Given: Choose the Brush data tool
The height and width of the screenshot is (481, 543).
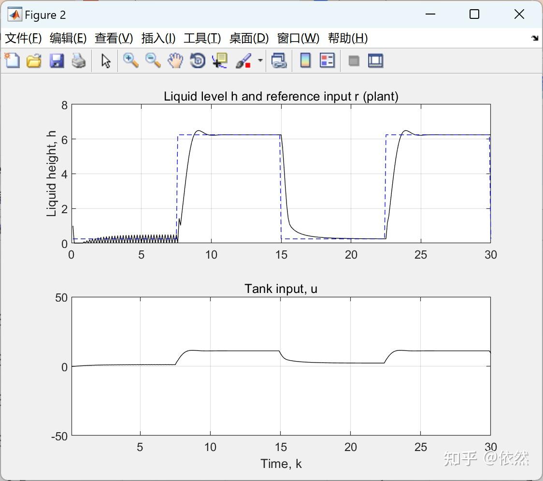Looking at the screenshot, I should point(243,60).
